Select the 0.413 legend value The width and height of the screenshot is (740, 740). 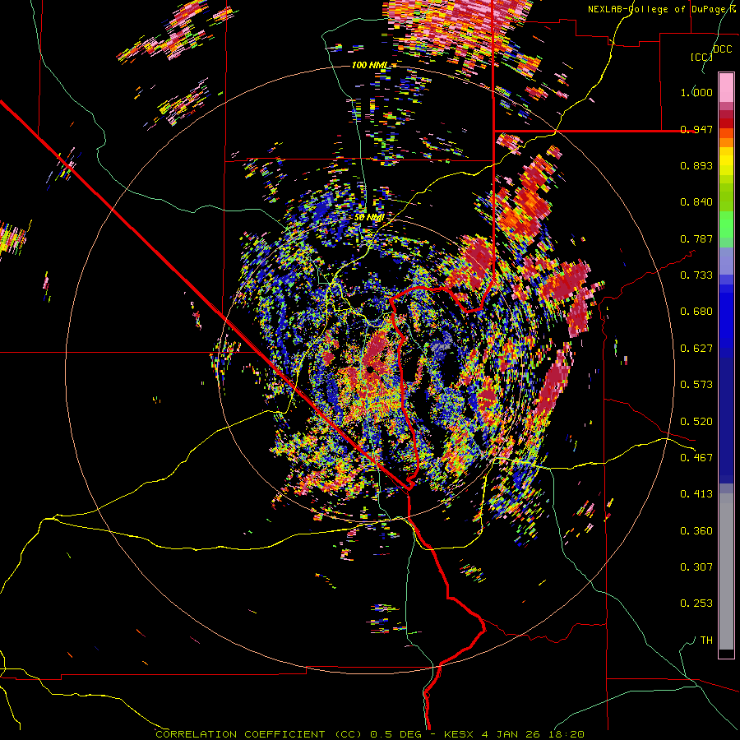tap(696, 494)
